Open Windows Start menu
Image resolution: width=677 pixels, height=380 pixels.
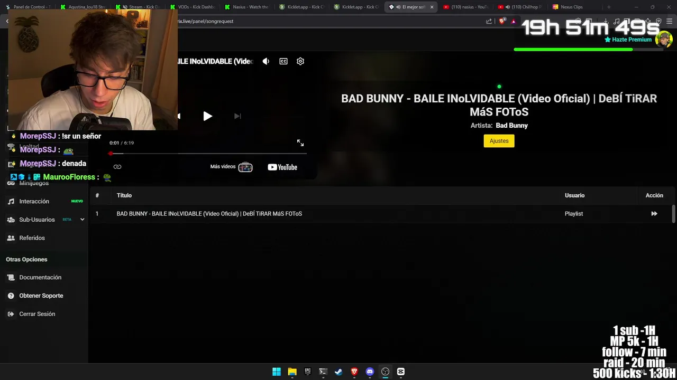point(277,372)
